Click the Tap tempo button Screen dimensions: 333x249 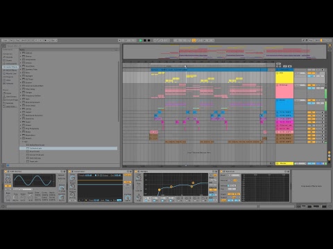17,40
